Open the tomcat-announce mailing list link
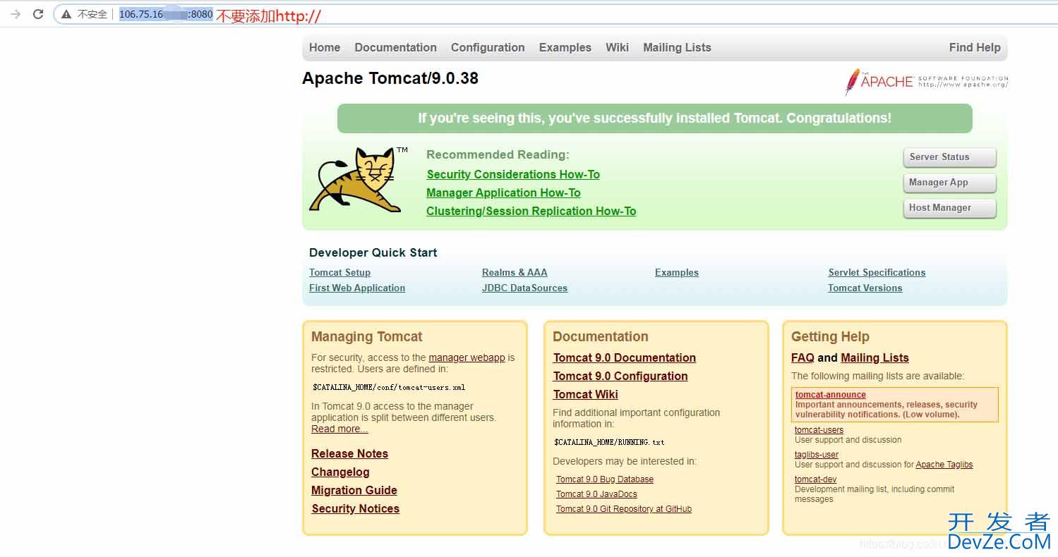 pos(831,395)
